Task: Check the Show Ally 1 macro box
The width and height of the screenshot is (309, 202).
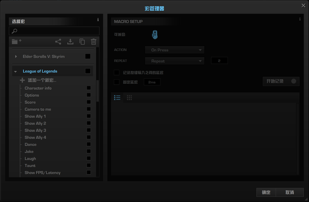Action: tap(89, 116)
